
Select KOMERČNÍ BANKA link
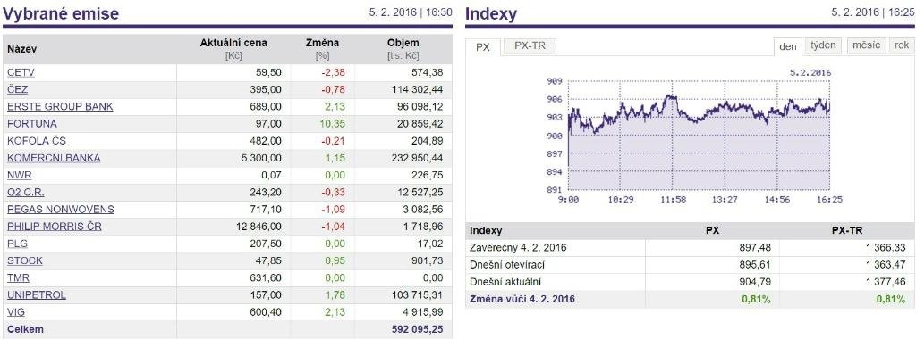54,158
